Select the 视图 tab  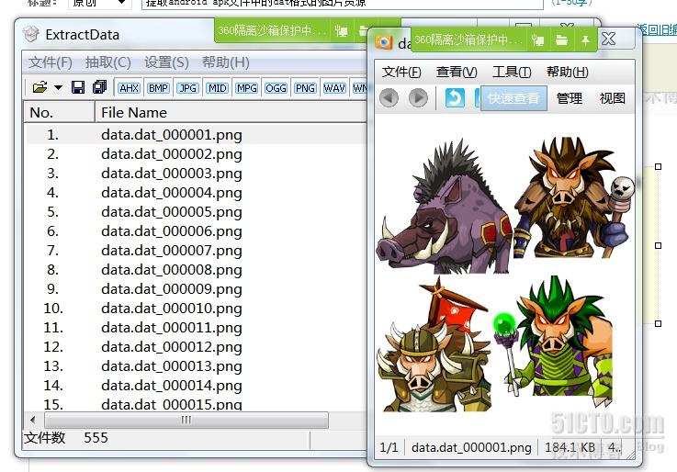point(612,98)
